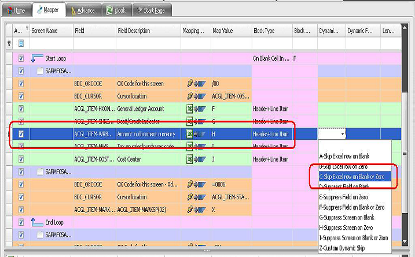
Task: Click mapping icon for first BDC_CURSOR row
Action: click(x=196, y=96)
